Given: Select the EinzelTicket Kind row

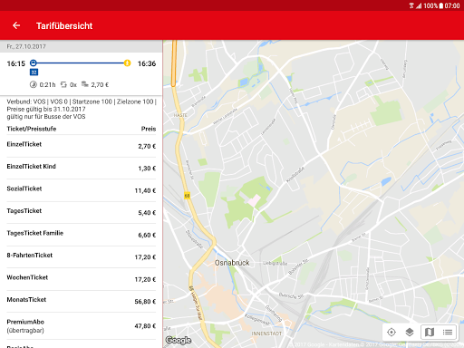Looking at the screenshot, I should (x=82, y=169).
